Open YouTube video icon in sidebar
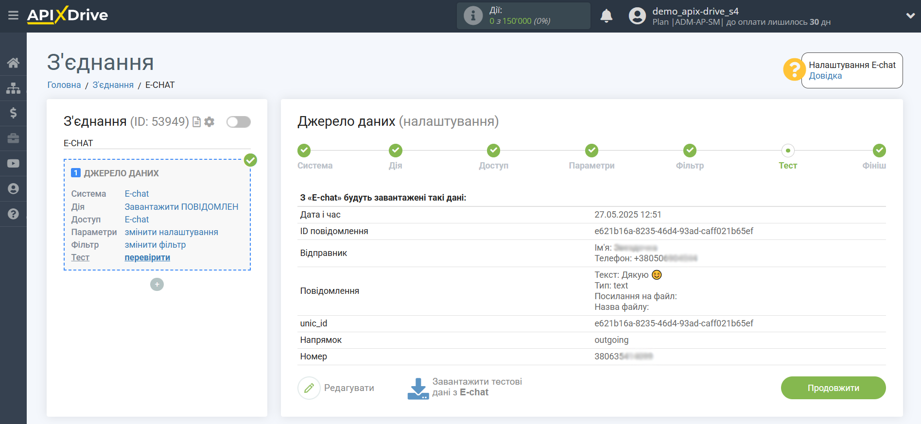921x424 pixels. 13,164
